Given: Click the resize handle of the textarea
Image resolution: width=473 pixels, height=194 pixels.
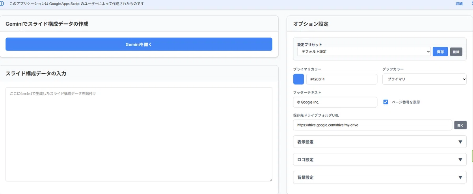Looking at the screenshot, I should 270,179.
